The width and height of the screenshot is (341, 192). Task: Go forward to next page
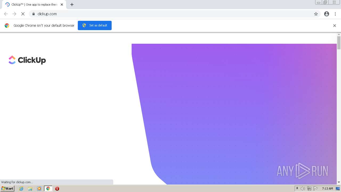click(14, 14)
